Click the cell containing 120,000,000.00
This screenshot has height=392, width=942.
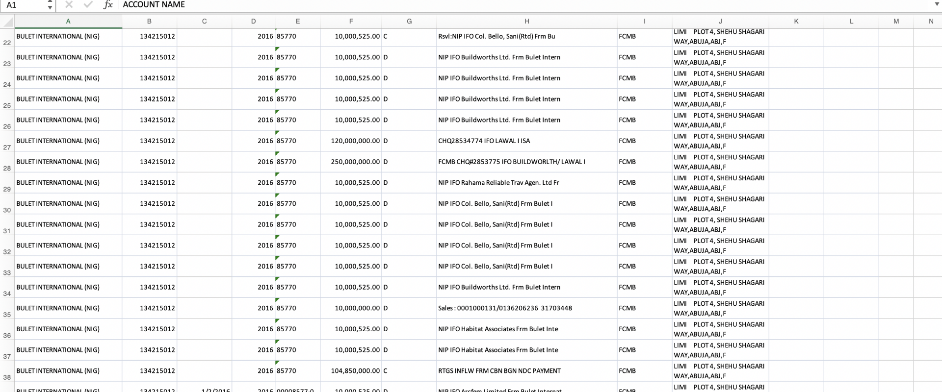click(x=351, y=141)
